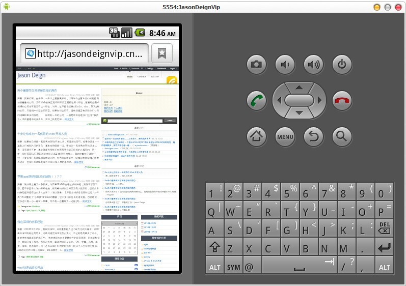The width and height of the screenshot is (406, 286).
Task: Click the Q key
Action: 214,210
